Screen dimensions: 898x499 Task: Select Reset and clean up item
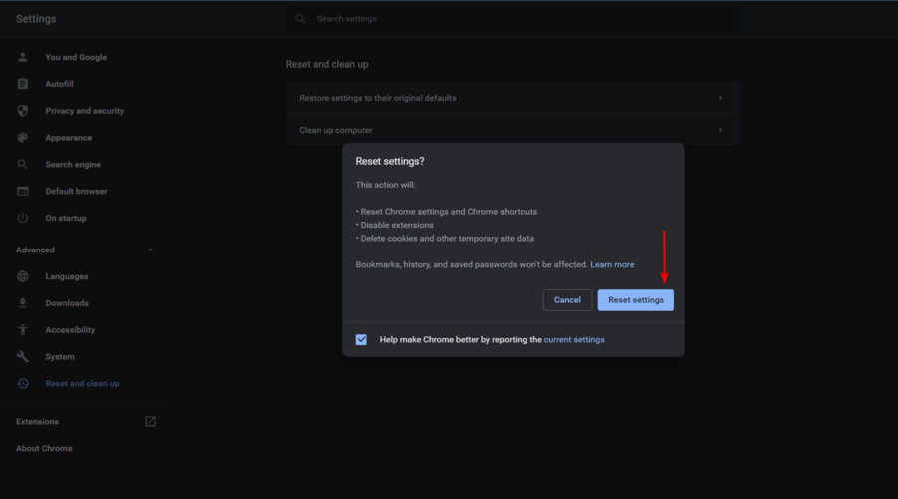(82, 384)
